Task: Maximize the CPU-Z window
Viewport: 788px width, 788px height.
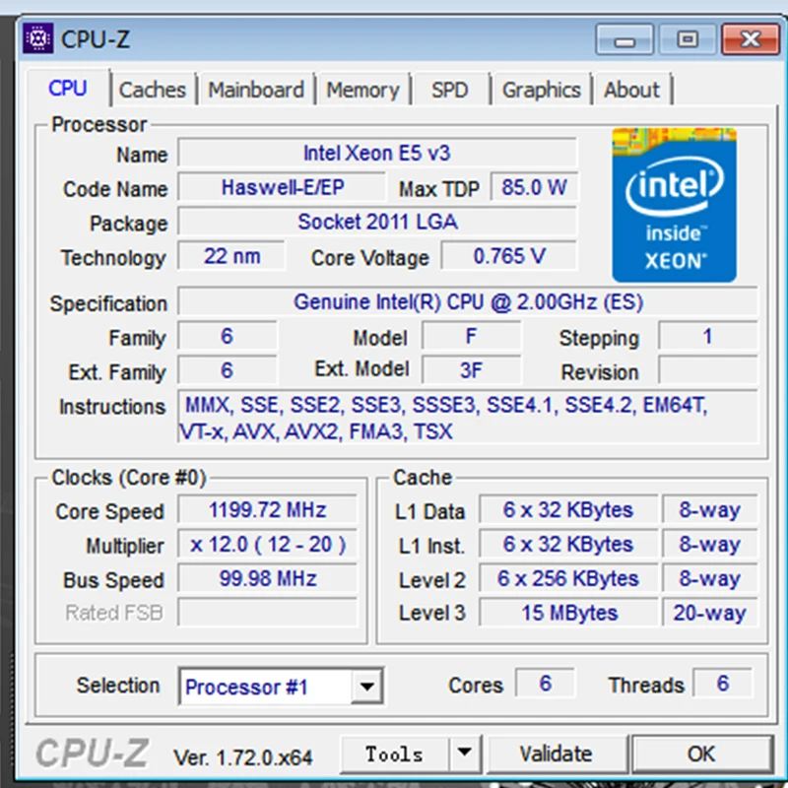Action: coord(687,38)
